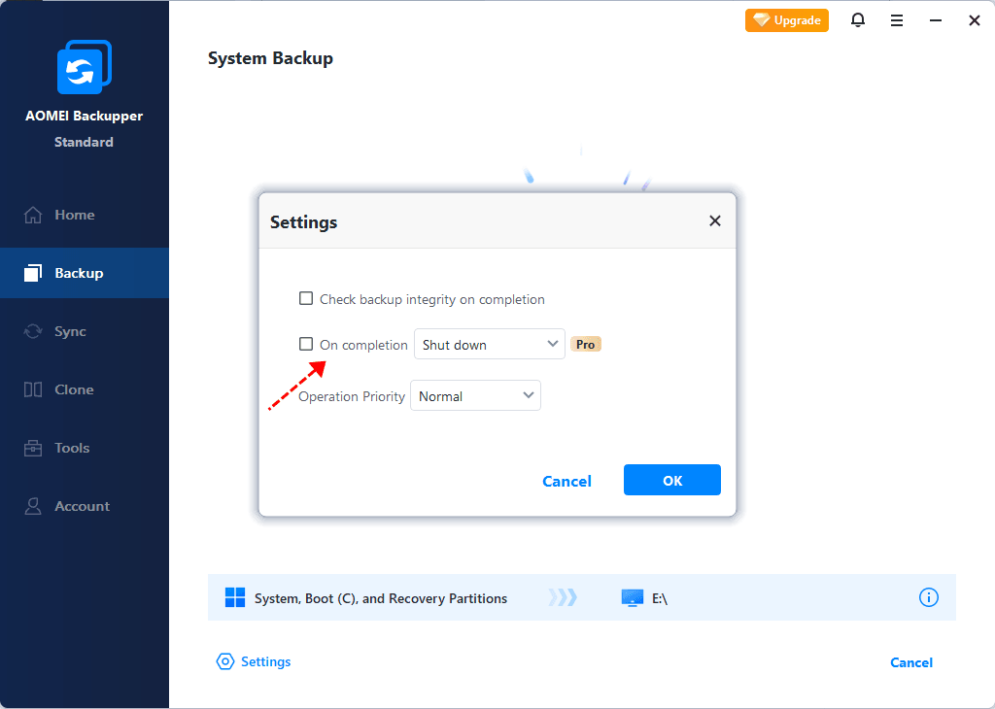Go to the Home sidebar tab

(x=74, y=215)
